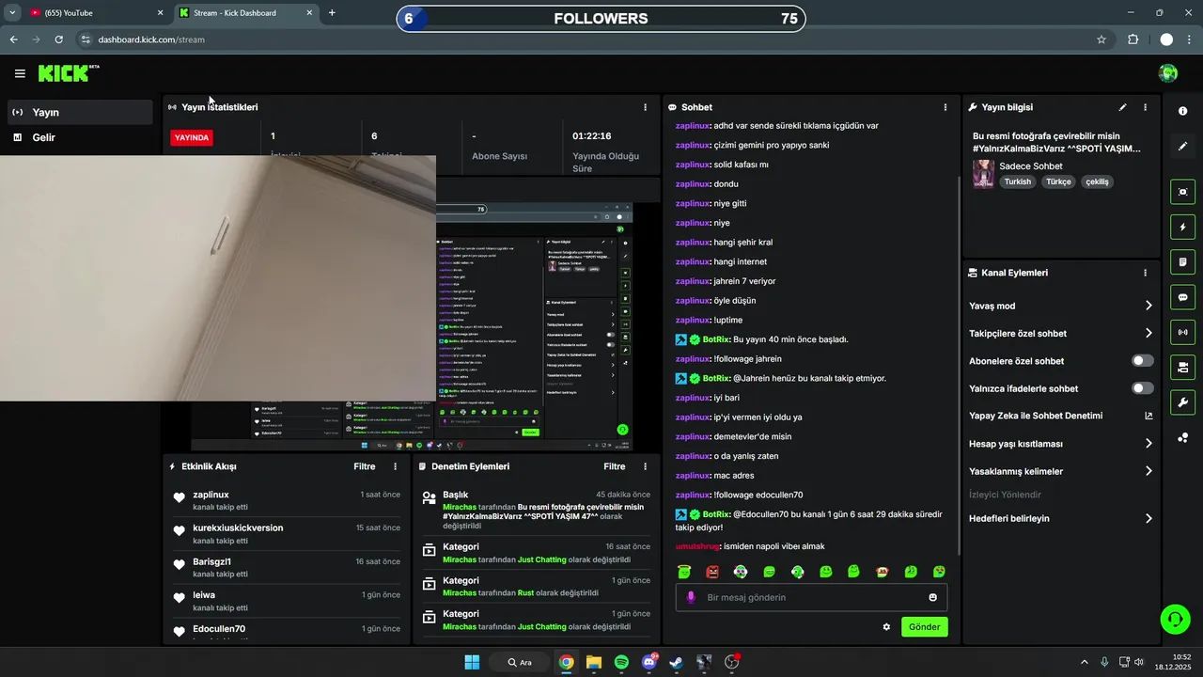Image resolution: width=1203 pixels, height=677 pixels.
Task: Edit stream info with pencil icon
Action: click(x=1122, y=107)
